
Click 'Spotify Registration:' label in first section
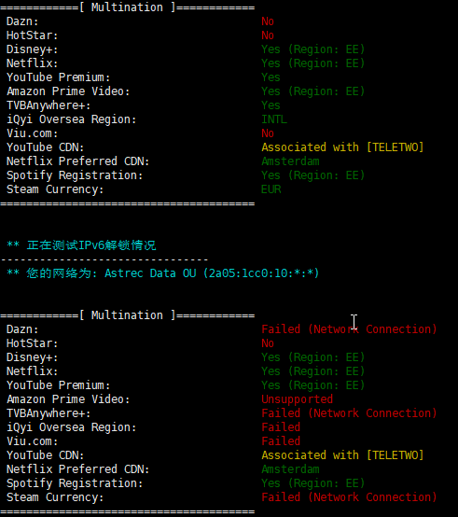point(75,175)
